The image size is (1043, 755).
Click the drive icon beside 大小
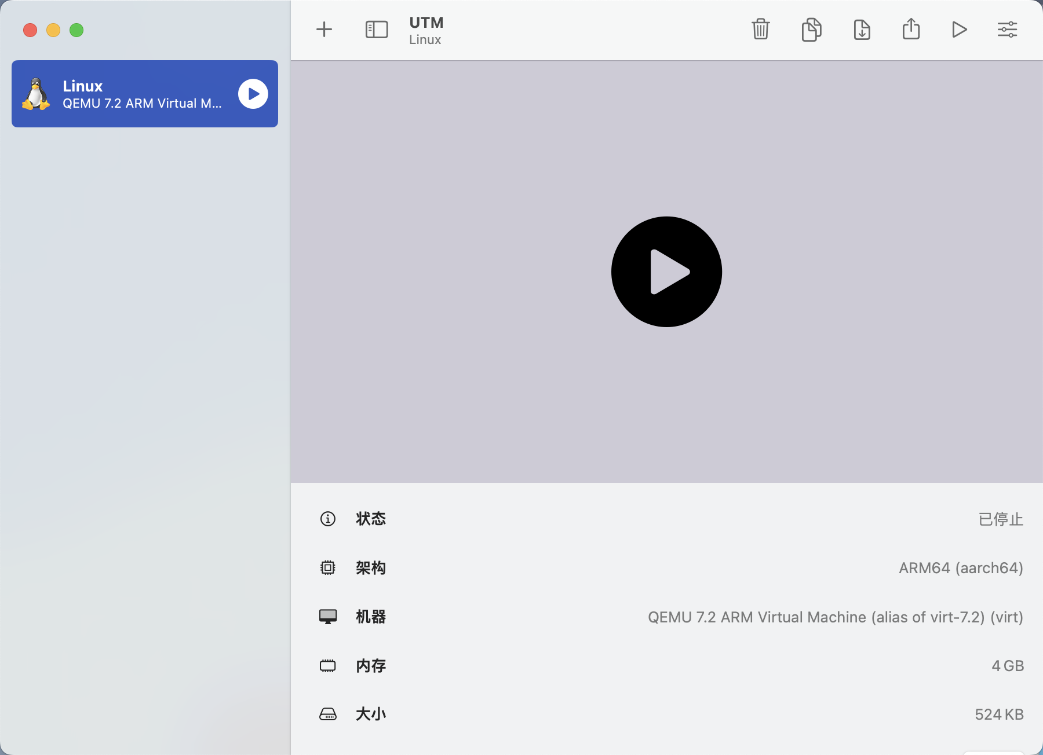tap(328, 714)
